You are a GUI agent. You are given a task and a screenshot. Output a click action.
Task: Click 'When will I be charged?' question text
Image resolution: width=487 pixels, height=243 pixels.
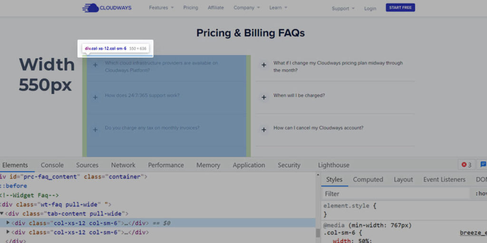pyautogui.click(x=299, y=95)
